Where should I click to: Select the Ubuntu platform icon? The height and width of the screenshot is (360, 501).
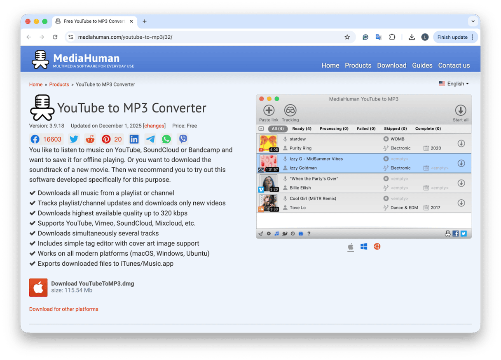(377, 247)
